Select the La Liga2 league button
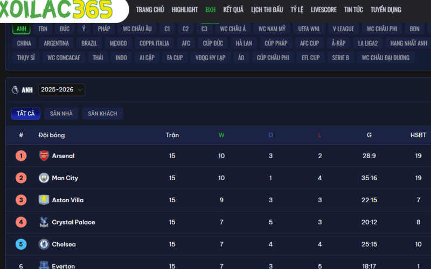This screenshot has width=431, height=269. (368, 43)
